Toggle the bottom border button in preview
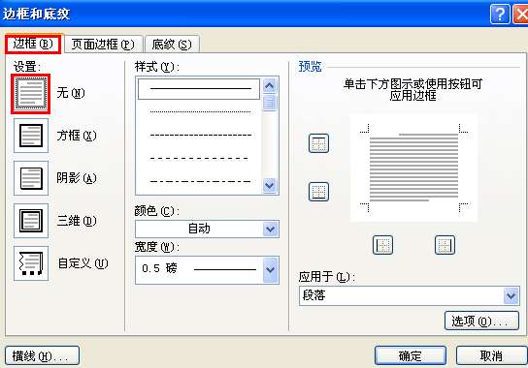This screenshot has width=528, height=368. point(318,192)
